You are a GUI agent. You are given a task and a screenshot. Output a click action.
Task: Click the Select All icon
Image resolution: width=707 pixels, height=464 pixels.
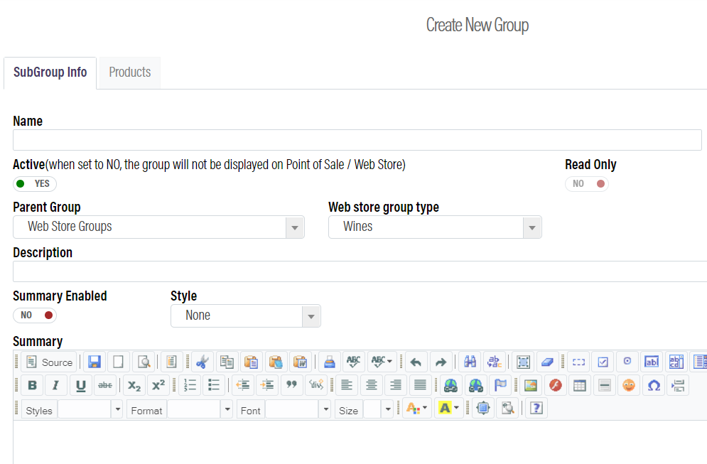point(523,362)
